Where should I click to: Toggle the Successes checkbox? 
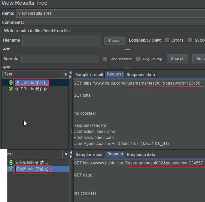[x=190, y=40]
